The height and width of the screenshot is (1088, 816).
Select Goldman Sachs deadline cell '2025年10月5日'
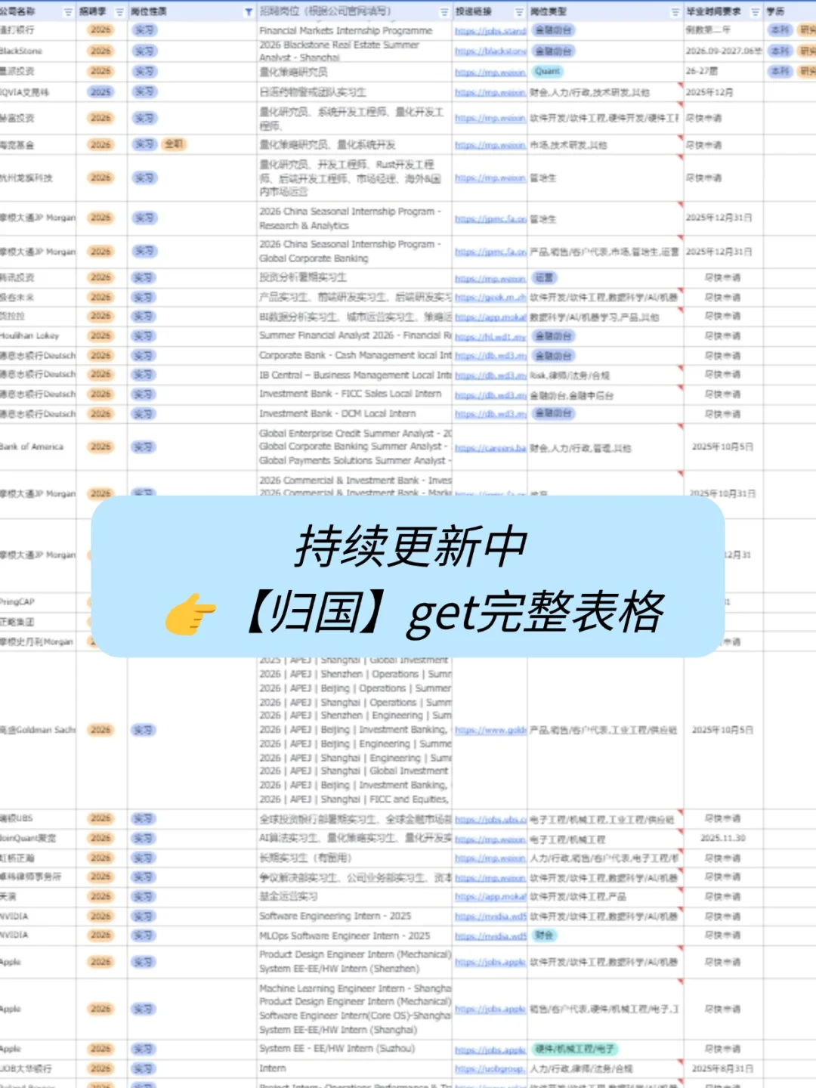[x=722, y=730]
